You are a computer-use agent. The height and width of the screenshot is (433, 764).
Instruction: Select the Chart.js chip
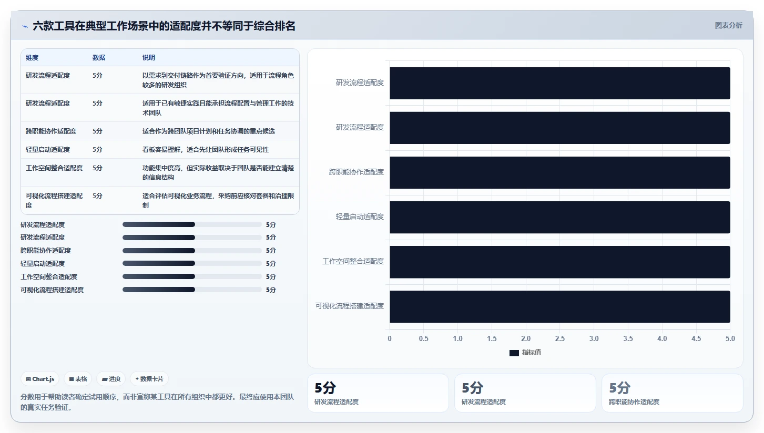pyautogui.click(x=40, y=379)
